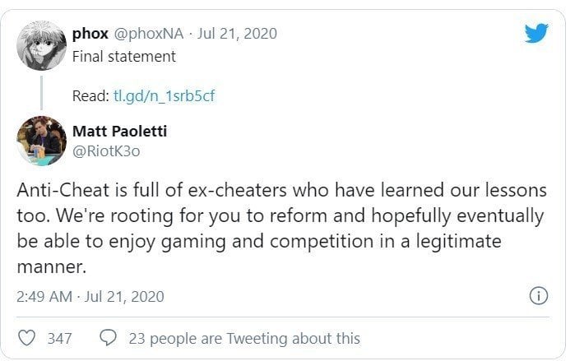Open Matt Paoletti's profile picture

[41, 141]
